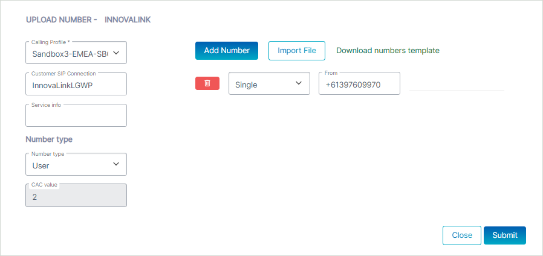This screenshot has height=256, width=543.
Task: Click the bold Number type section heading
Action: point(49,139)
